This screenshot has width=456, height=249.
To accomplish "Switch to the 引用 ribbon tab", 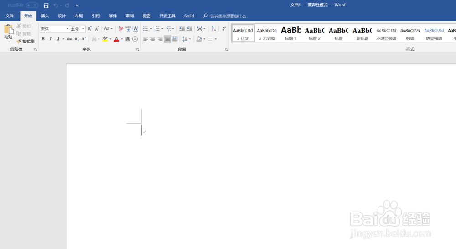I will pyautogui.click(x=96, y=16).
